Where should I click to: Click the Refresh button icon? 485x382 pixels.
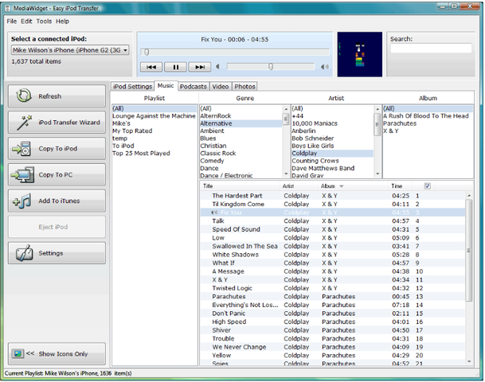click(x=24, y=95)
